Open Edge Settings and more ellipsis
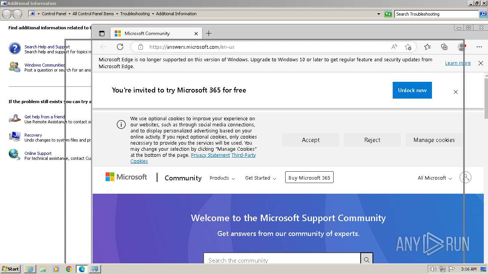 479,47
